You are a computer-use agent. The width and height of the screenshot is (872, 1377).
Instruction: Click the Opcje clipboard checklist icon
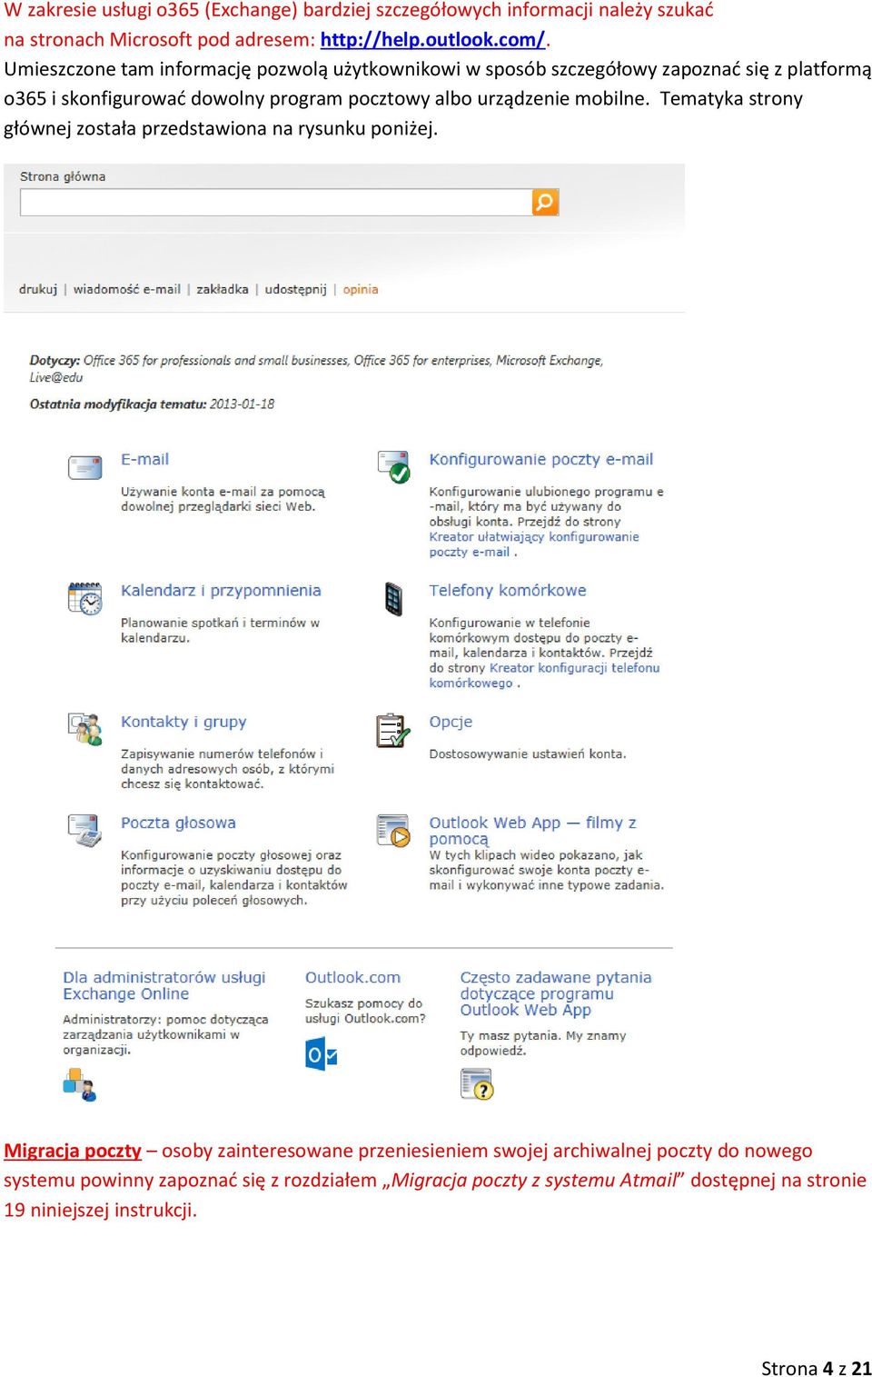393,730
